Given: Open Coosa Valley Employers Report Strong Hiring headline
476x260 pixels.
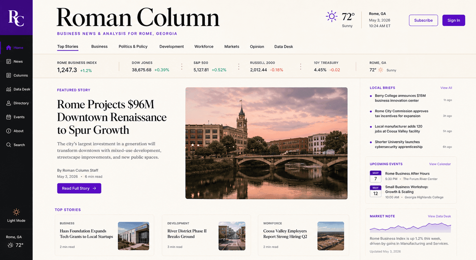Looking at the screenshot, I should tap(285, 234).
